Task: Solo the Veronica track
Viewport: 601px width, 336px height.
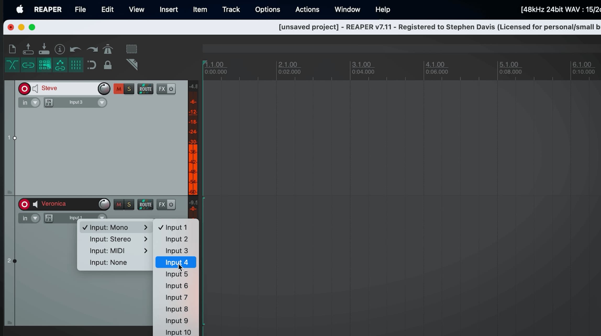Action: tap(129, 205)
